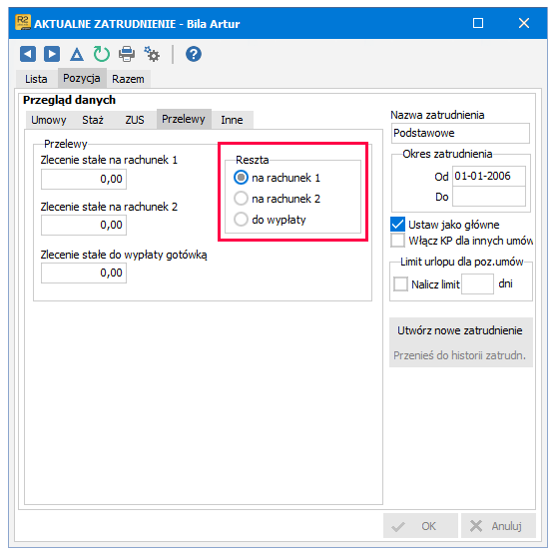Screen dimensions: 557x555
Task: Click the 'Do' employment end date field
Action: click(x=489, y=196)
